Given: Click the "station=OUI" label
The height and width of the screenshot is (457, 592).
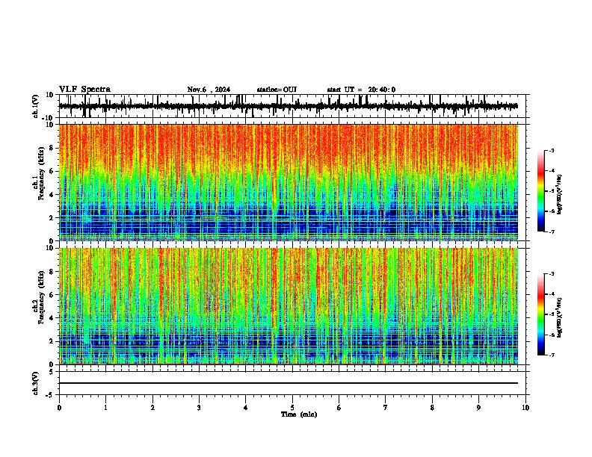Looking at the screenshot, I should point(277,90).
